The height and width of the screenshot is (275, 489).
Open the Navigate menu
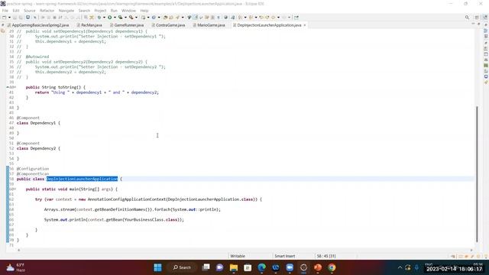click(x=66, y=11)
